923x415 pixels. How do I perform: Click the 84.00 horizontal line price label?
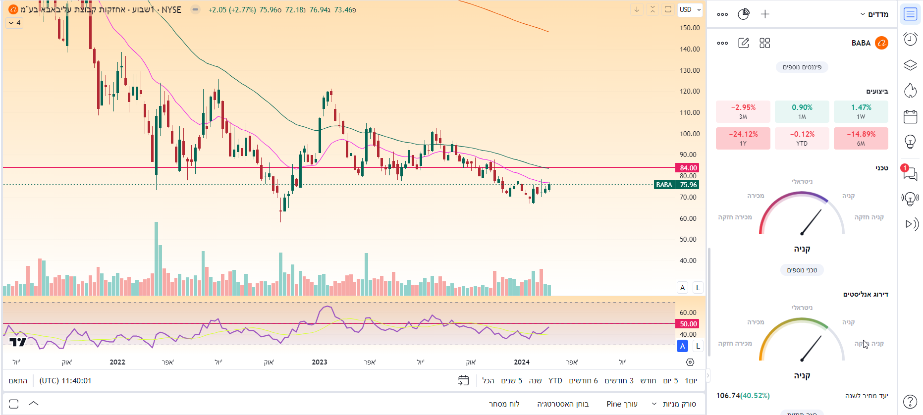(x=688, y=168)
